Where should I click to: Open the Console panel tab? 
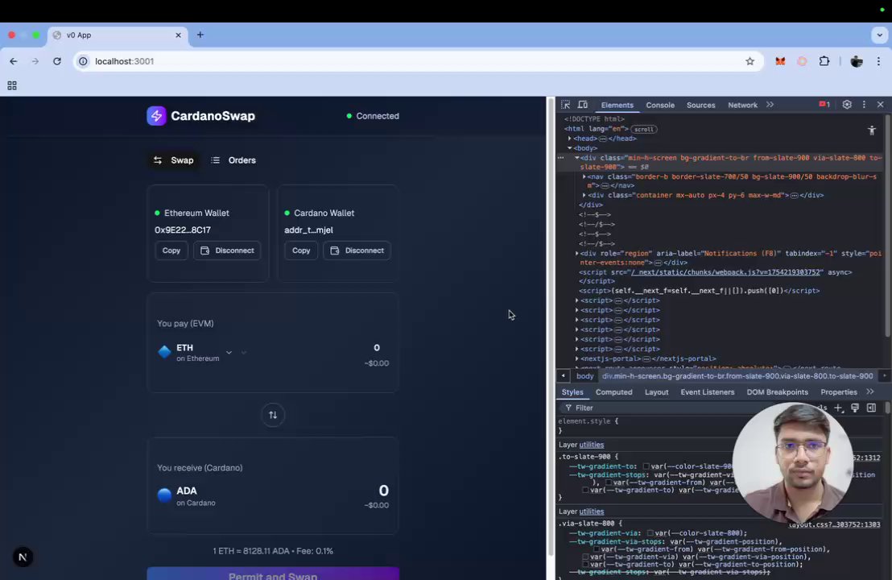click(x=660, y=106)
